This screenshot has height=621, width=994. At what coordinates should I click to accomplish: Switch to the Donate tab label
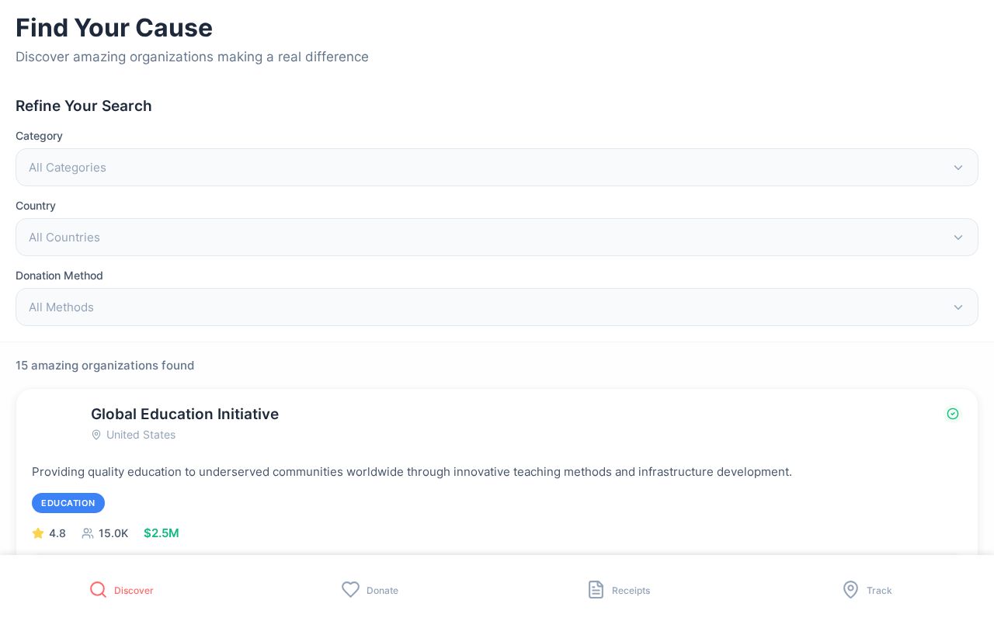(x=382, y=591)
